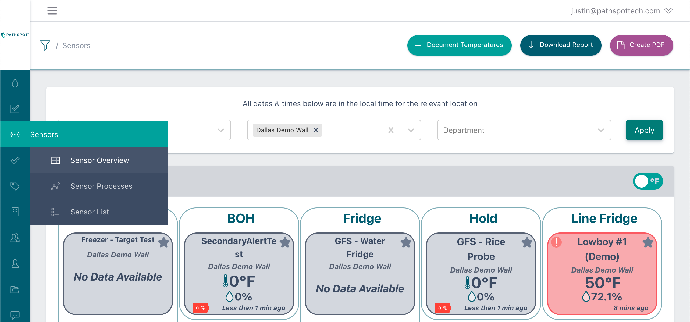690x322 pixels.
Task: Open the building/locations icon in sidebar
Action: point(15,212)
